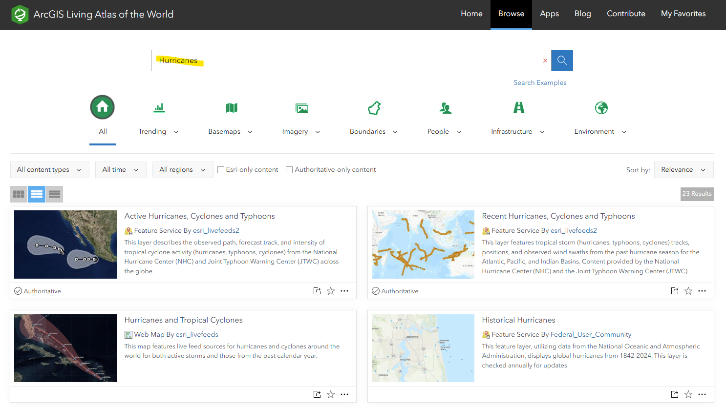Screen dimensions: 726x407
Task: Open Sort by Relevance dropdown
Action: click(x=683, y=170)
